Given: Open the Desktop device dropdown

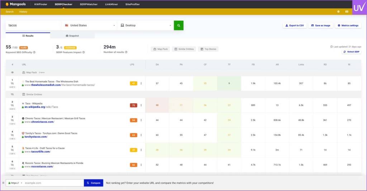Looking at the screenshot, I should point(146,25).
